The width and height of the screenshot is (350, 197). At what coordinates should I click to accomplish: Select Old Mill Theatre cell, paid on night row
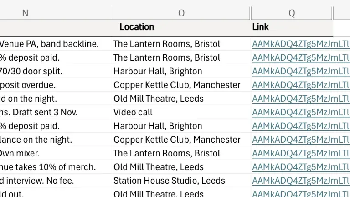[181, 98]
